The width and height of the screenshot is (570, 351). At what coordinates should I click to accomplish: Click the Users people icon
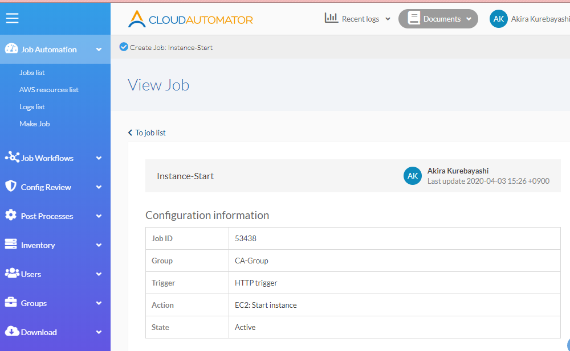[12, 273]
